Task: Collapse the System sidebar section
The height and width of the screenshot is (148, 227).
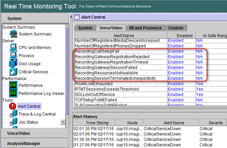Action: click(x=34, y=18)
